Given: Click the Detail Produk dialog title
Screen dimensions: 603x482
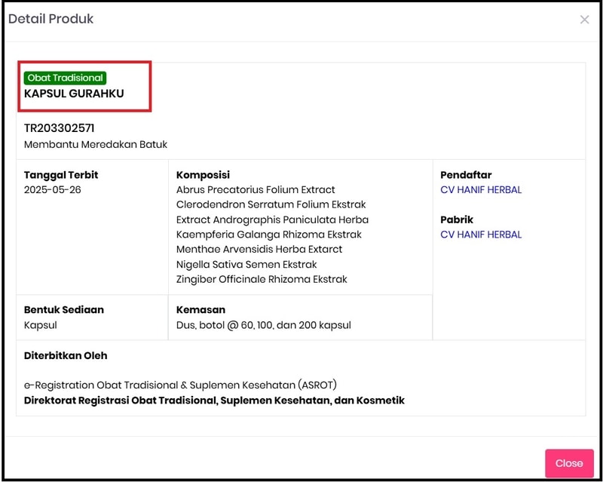Looking at the screenshot, I should point(51,19).
